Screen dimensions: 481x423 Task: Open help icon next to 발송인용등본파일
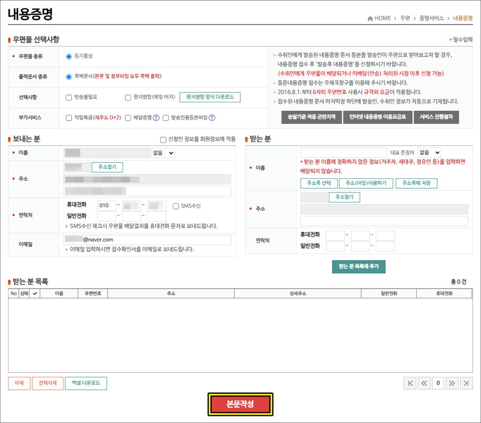pyautogui.click(x=212, y=118)
